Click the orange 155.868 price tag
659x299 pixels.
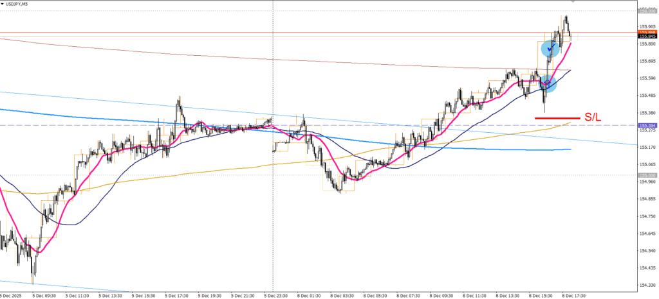647,32
